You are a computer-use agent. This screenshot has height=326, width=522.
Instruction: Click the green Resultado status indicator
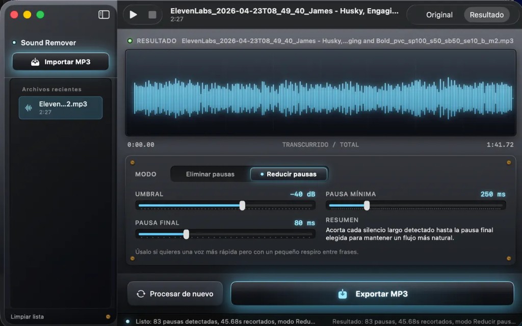(x=130, y=41)
